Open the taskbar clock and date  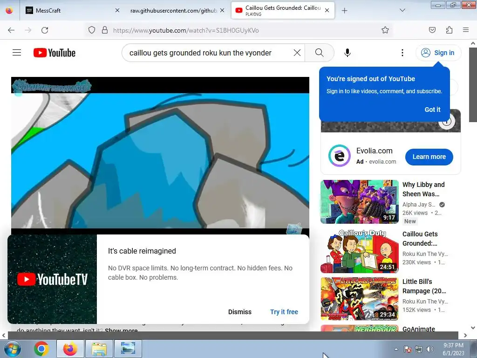pos(453,349)
